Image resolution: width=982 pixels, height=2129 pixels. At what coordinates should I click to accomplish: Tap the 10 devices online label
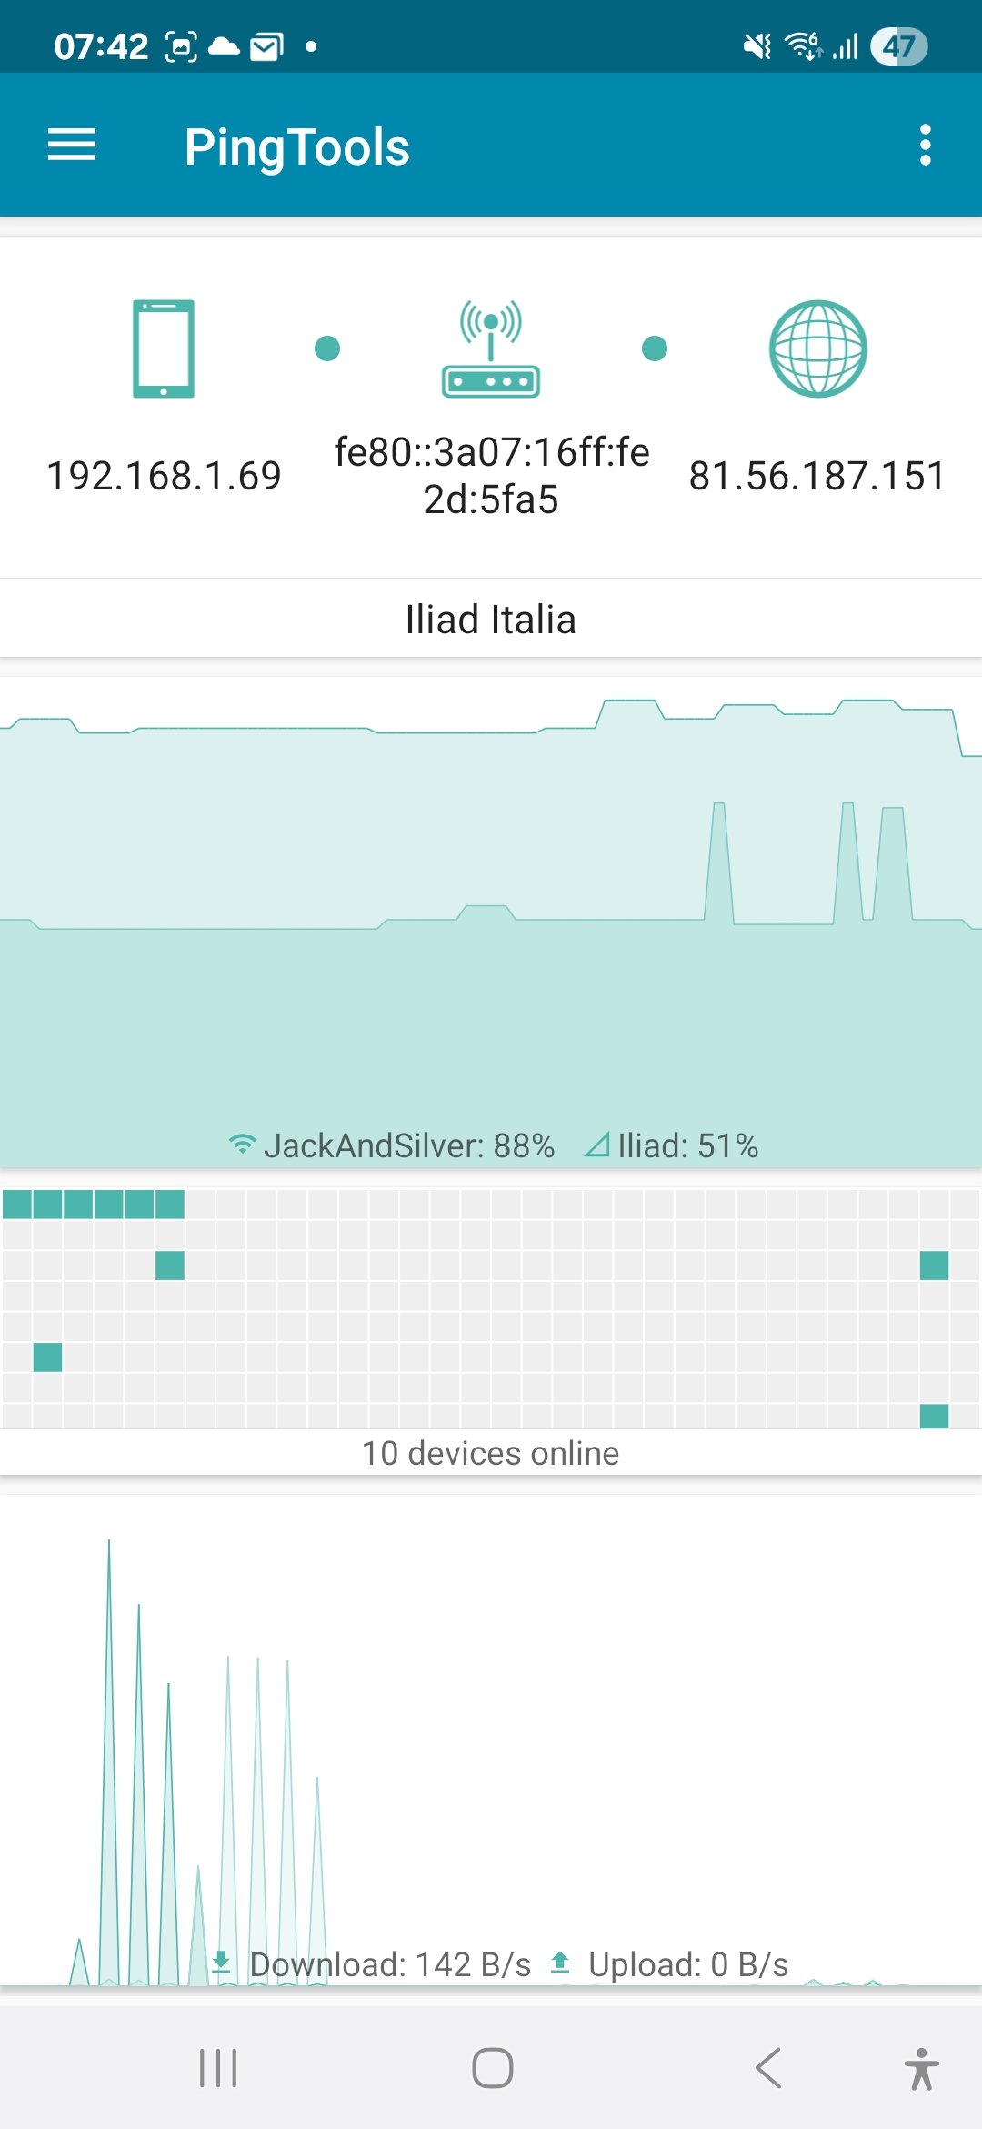point(491,1453)
